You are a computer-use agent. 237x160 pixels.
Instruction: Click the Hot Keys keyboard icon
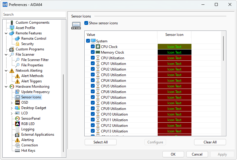(x=17, y=151)
